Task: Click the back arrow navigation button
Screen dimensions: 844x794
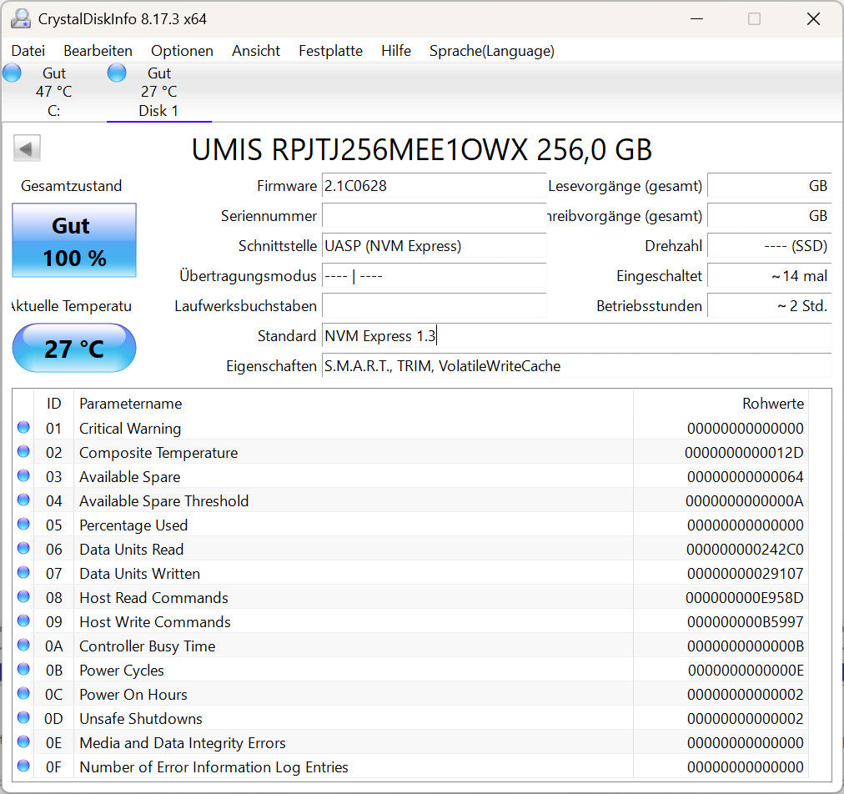Action: (26, 148)
